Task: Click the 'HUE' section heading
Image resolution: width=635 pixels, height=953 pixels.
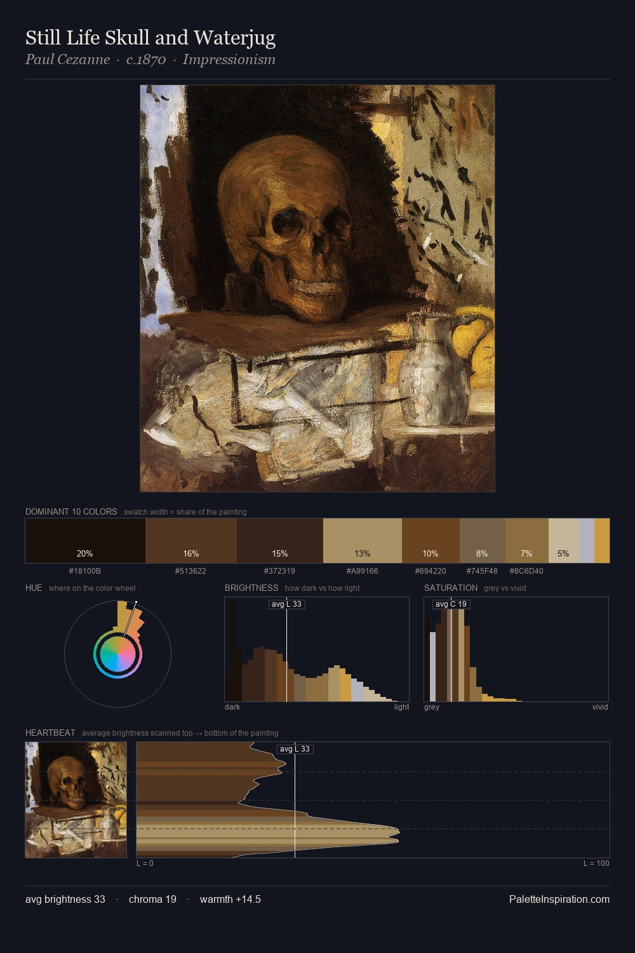Action: tap(34, 588)
